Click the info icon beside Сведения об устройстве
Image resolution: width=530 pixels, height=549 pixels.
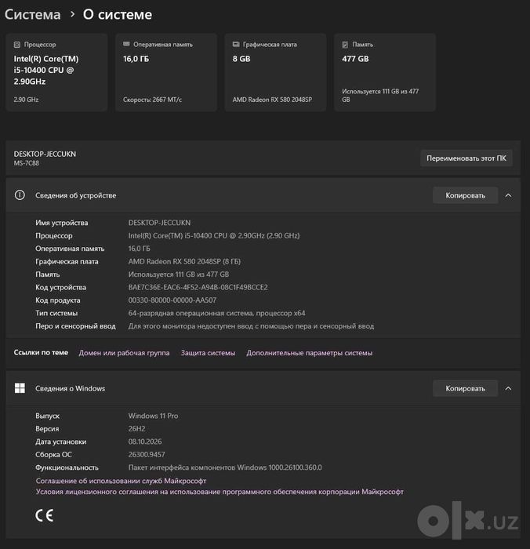pos(20,195)
